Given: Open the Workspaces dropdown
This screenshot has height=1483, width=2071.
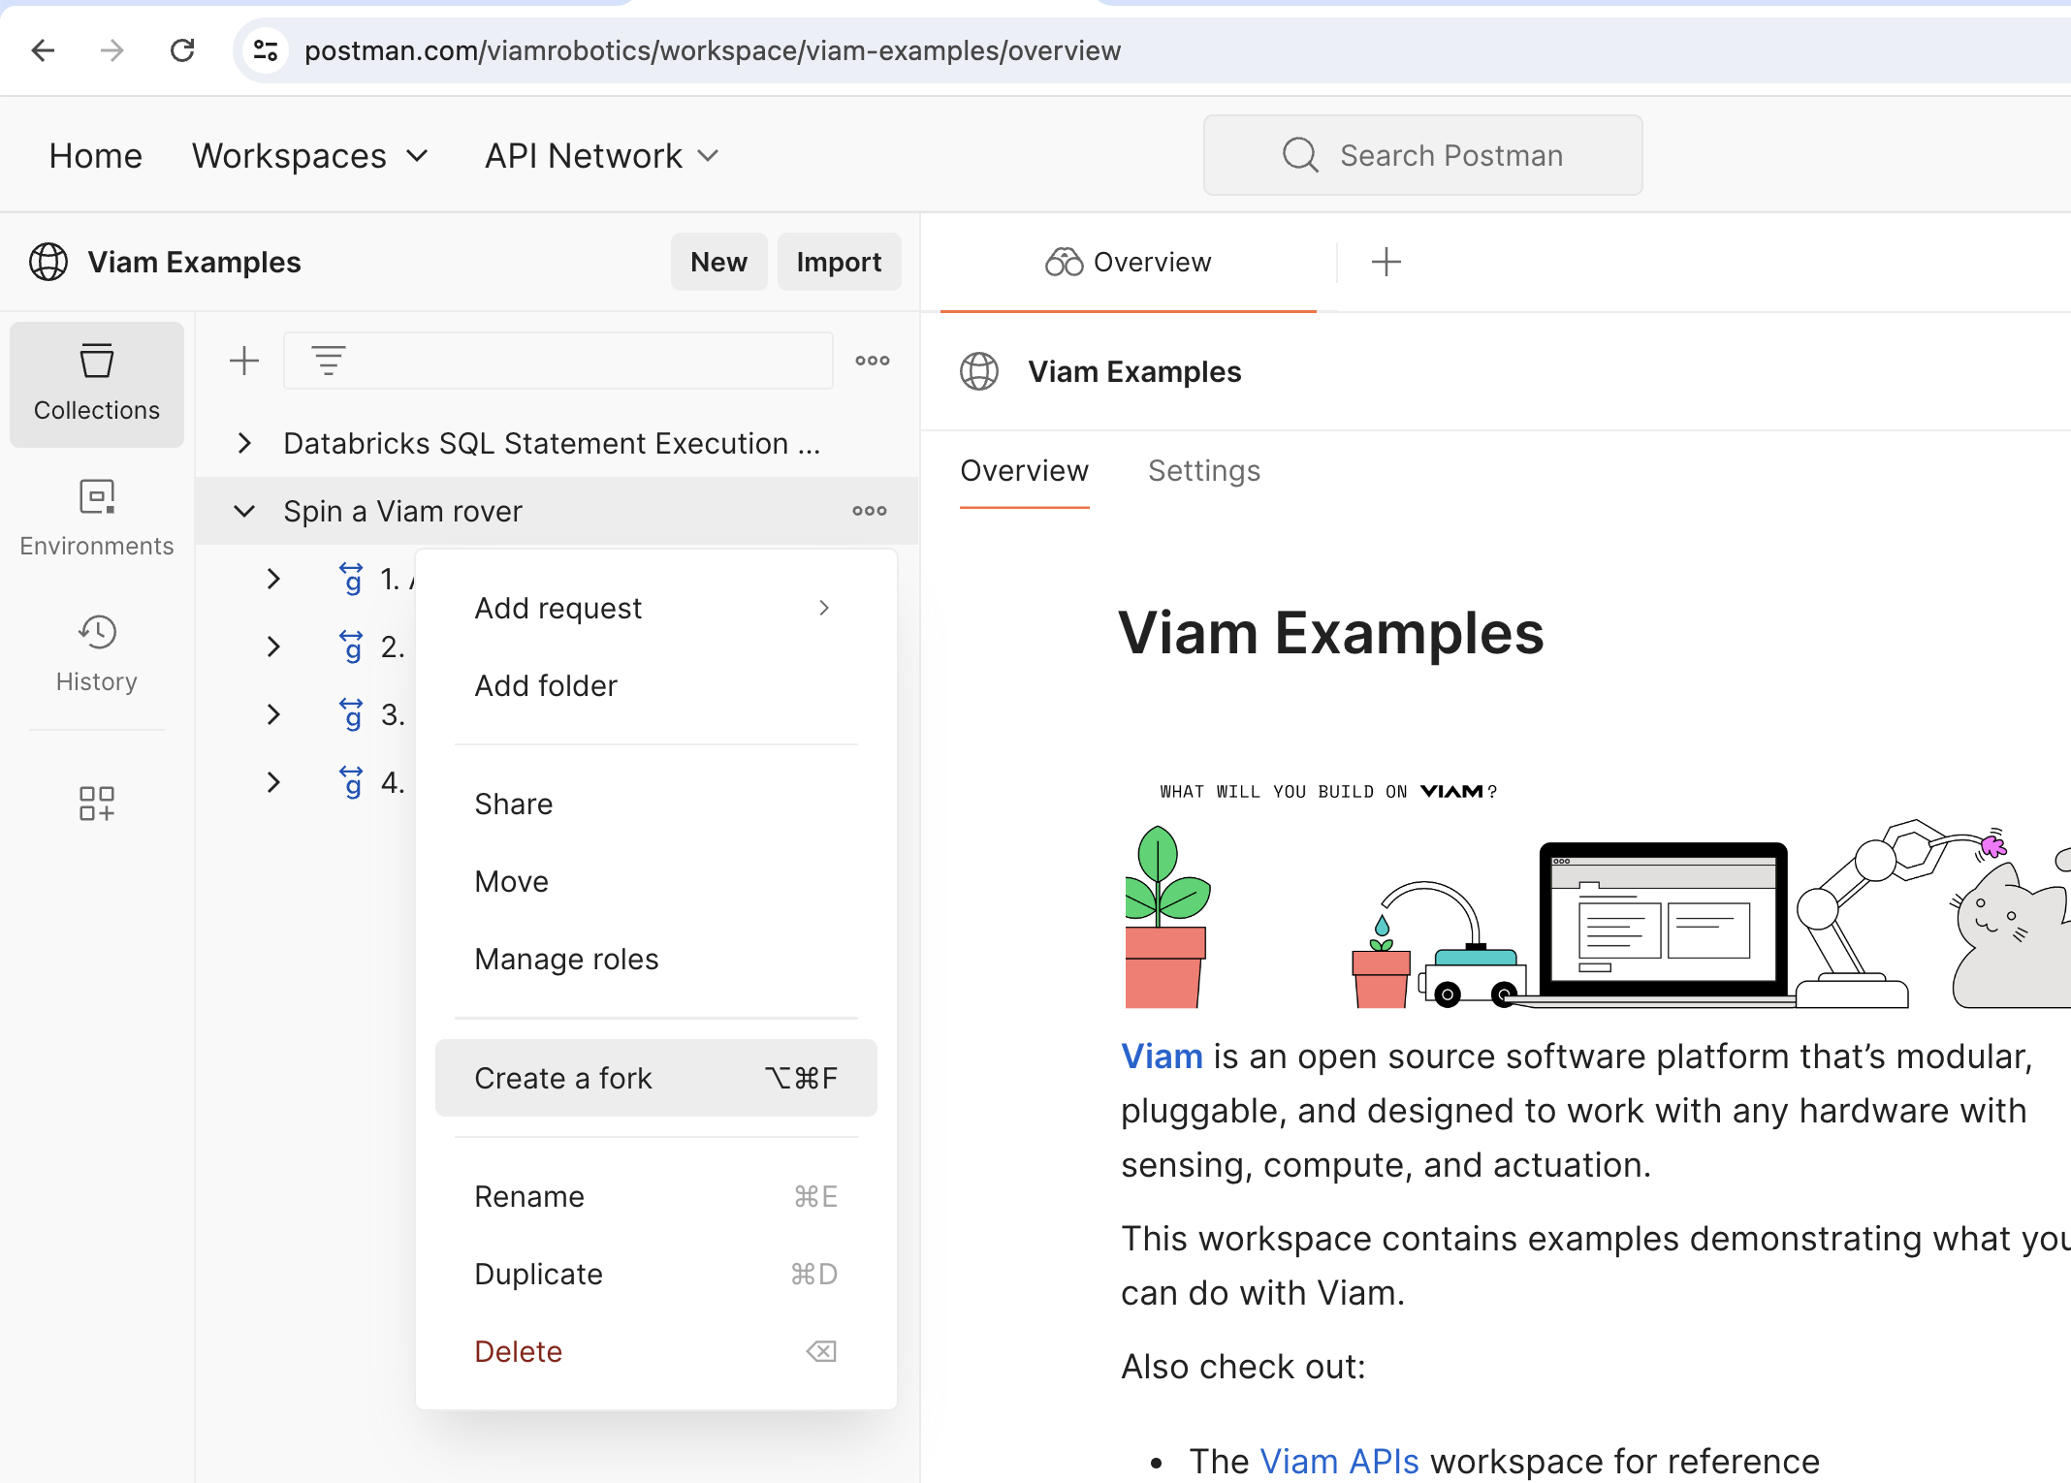Looking at the screenshot, I should coord(310,155).
